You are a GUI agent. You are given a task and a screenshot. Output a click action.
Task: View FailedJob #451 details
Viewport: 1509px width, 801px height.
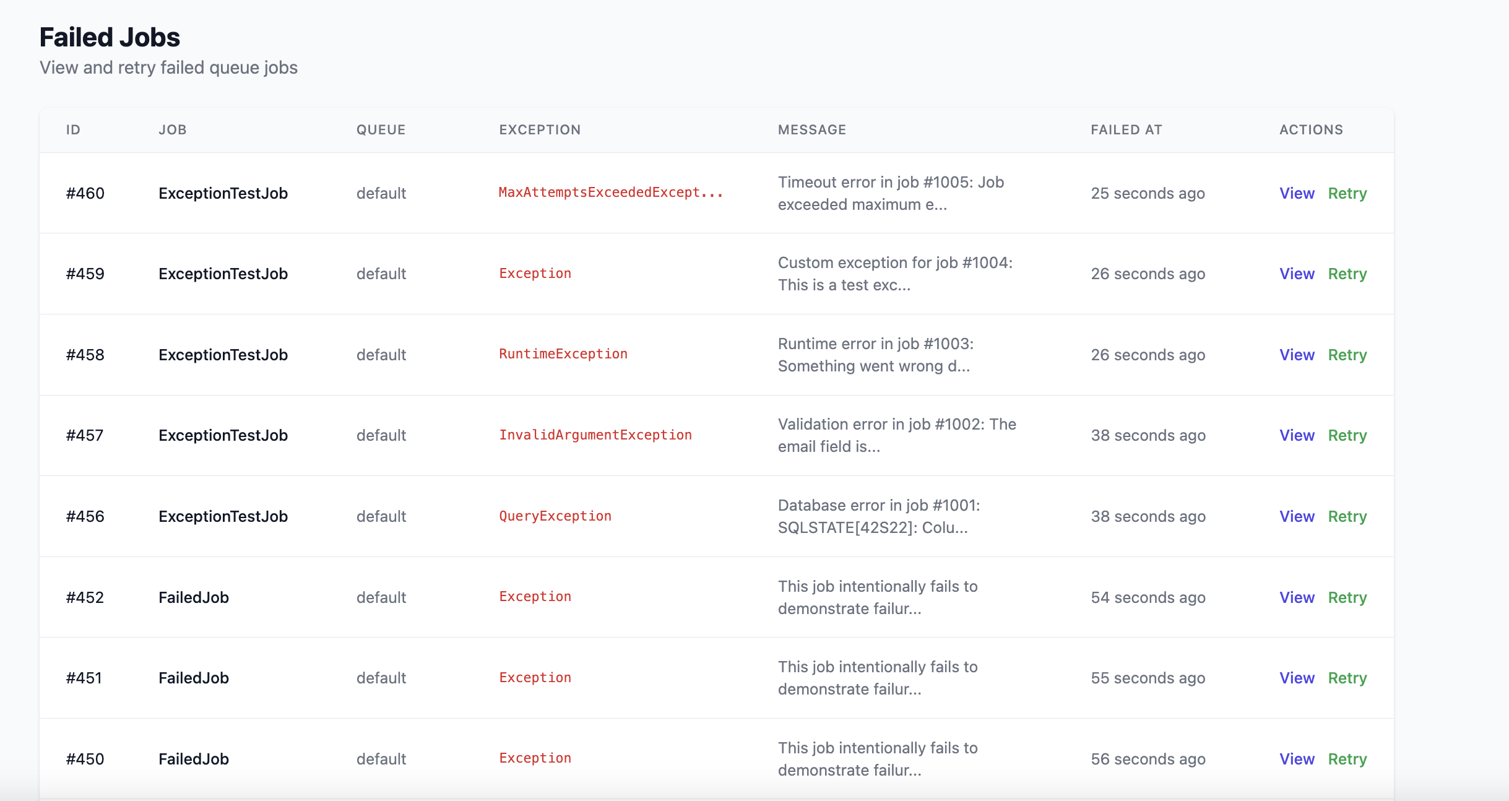[x=1297, y=678]
